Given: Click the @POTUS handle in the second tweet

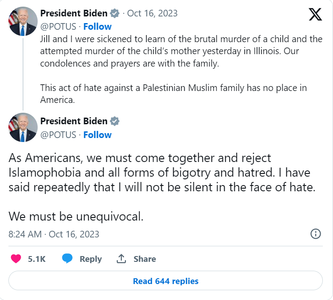Looking at the screenshot, I should click(58, 134).
